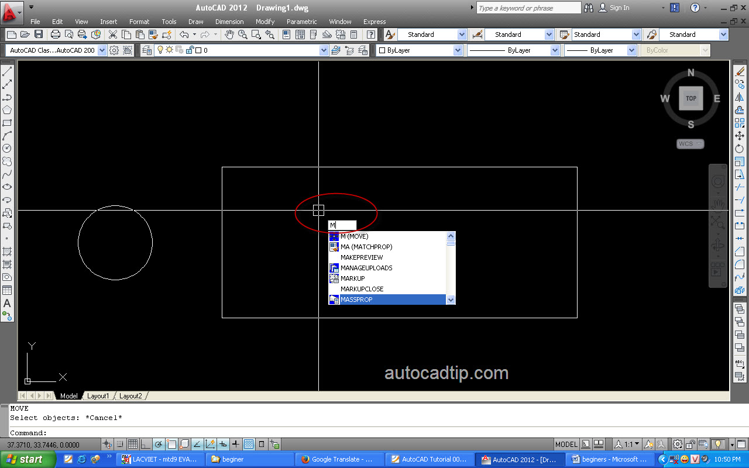Select the Circle draw tool
Screen dimensions: 749x468
point(7,149)
